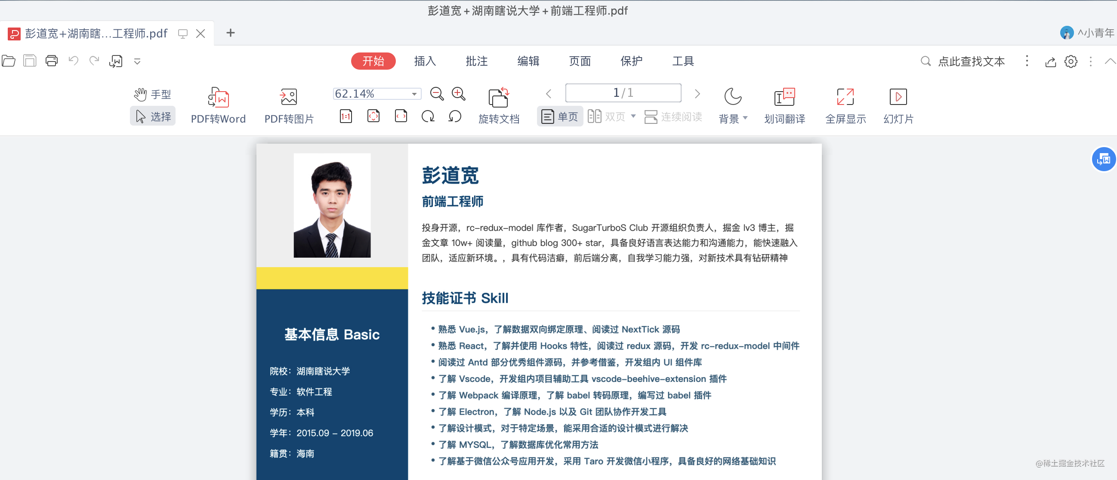Zoom in with the plus magnifier
Image resolution: width=1117 pixels, height=480 pixels.
tap(458, 94)
